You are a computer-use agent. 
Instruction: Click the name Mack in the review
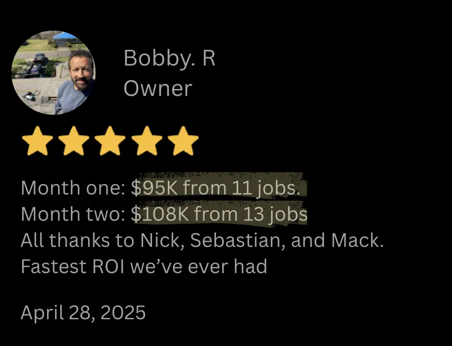[x=358, y=240]
